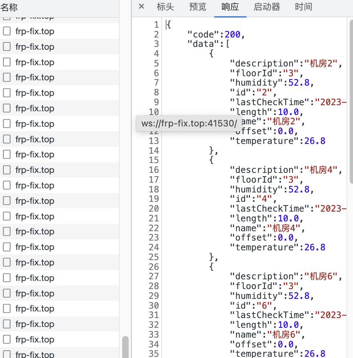Image resolution: width=353 pixels, height=358 pixels.
Task: Switch to the 启动器 tab
Action: click(267, 7)
